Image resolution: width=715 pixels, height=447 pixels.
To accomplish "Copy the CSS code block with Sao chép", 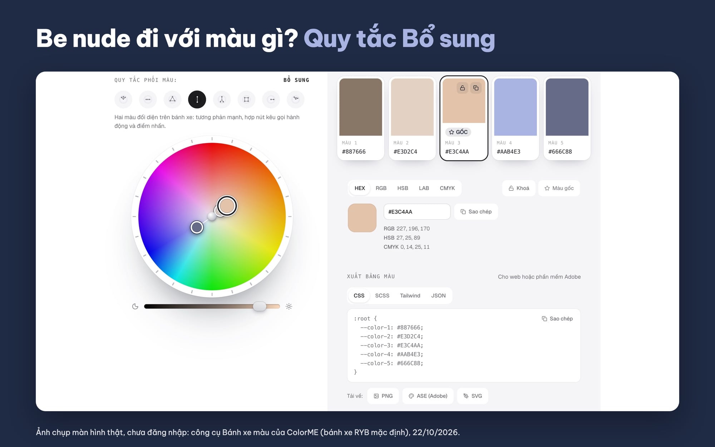I will coord(557,319).
